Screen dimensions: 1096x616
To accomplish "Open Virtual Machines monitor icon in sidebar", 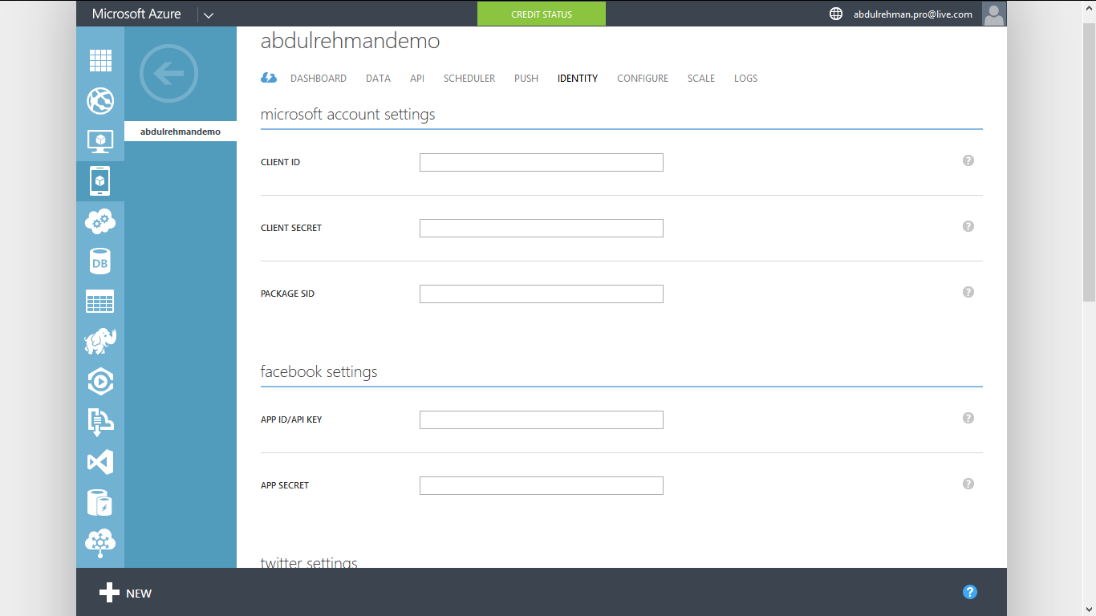I will coord(100,141).
